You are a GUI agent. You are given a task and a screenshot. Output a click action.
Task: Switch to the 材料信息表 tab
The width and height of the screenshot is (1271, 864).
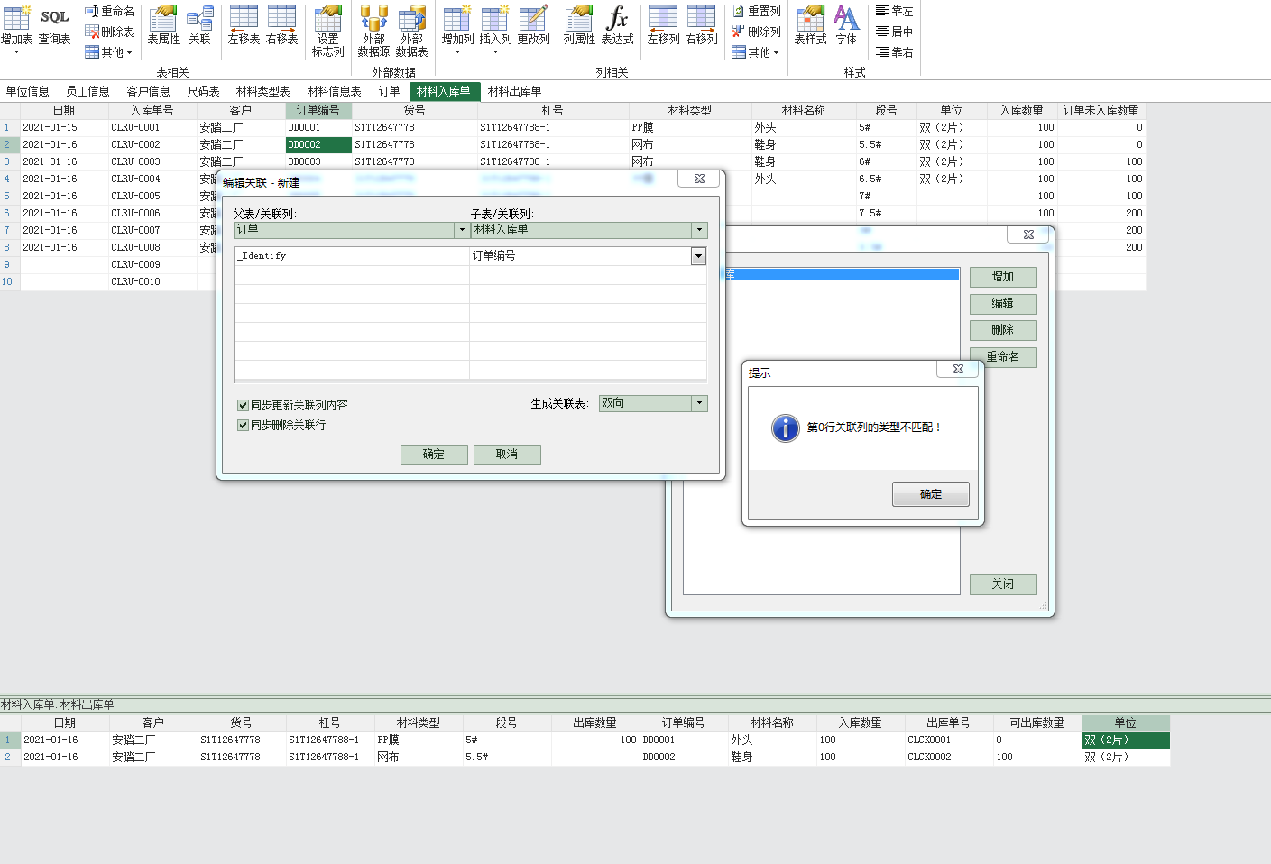335,91
